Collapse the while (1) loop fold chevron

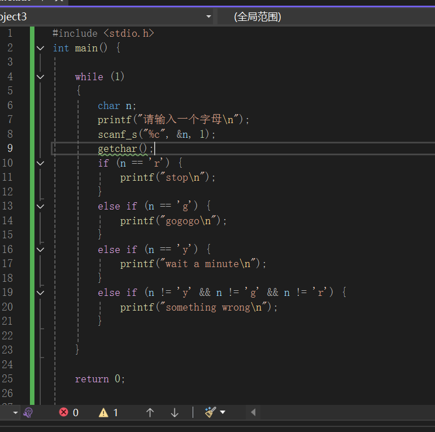pyautogui.click(x=41, y=77)
